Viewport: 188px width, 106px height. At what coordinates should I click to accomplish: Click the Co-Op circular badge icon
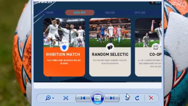click(156, 47)
